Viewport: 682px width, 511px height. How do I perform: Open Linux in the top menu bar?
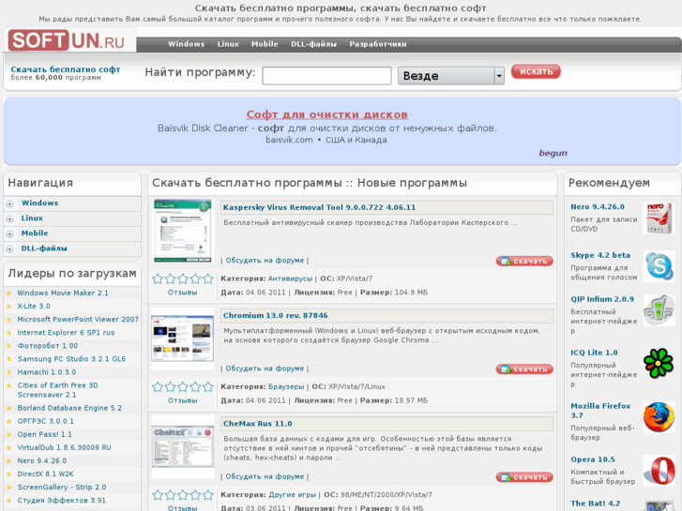pos(228,44)
